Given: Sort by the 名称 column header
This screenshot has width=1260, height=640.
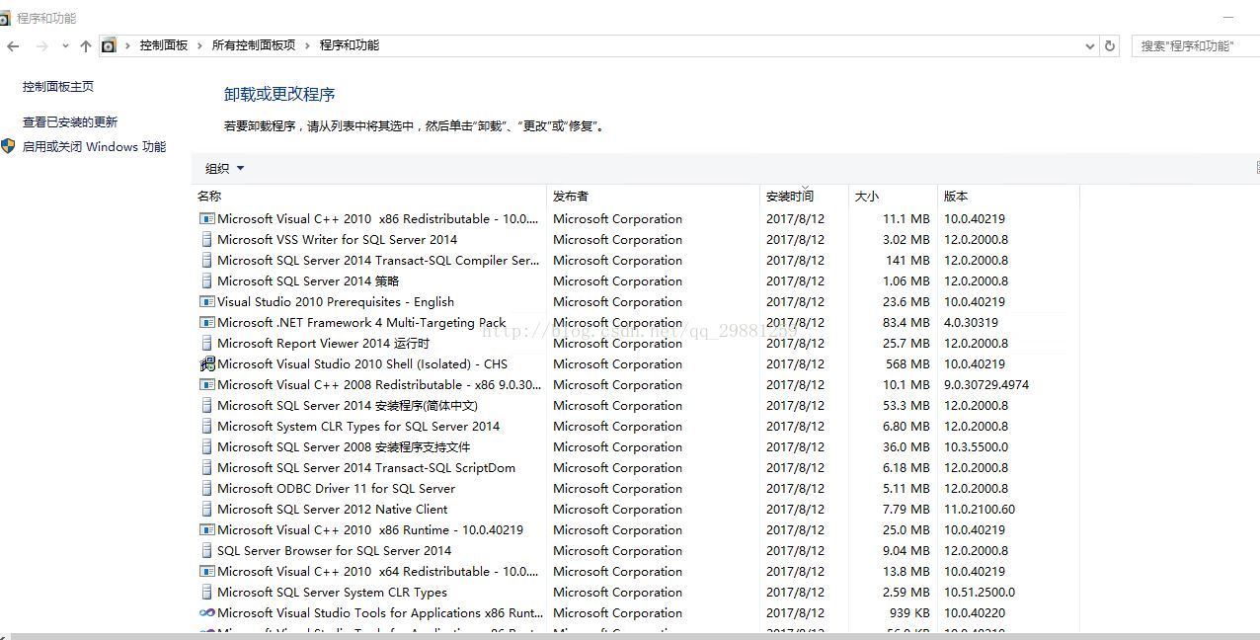Looking at the screenshot, I should (x=370, y=197).
